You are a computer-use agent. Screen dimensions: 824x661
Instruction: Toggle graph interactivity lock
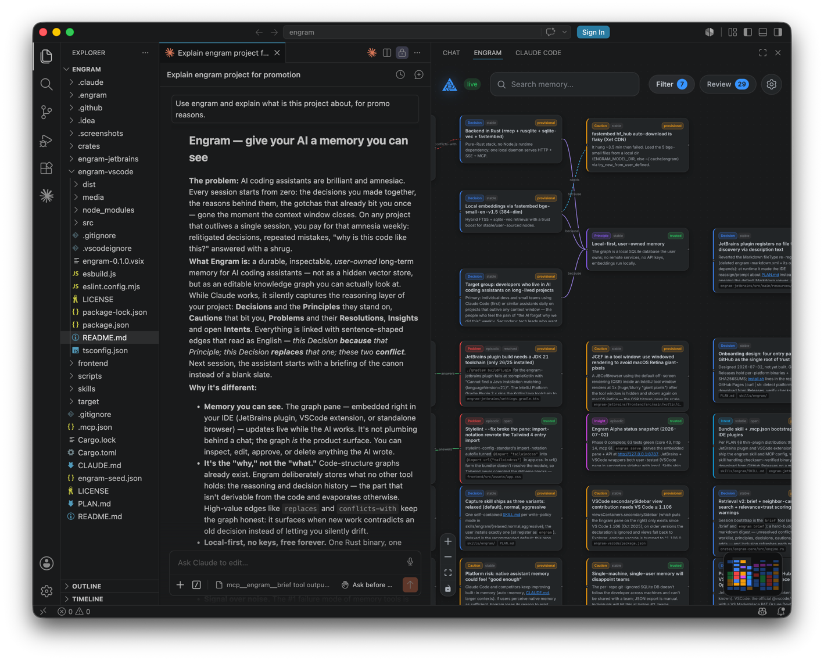(x=448, y=588)
